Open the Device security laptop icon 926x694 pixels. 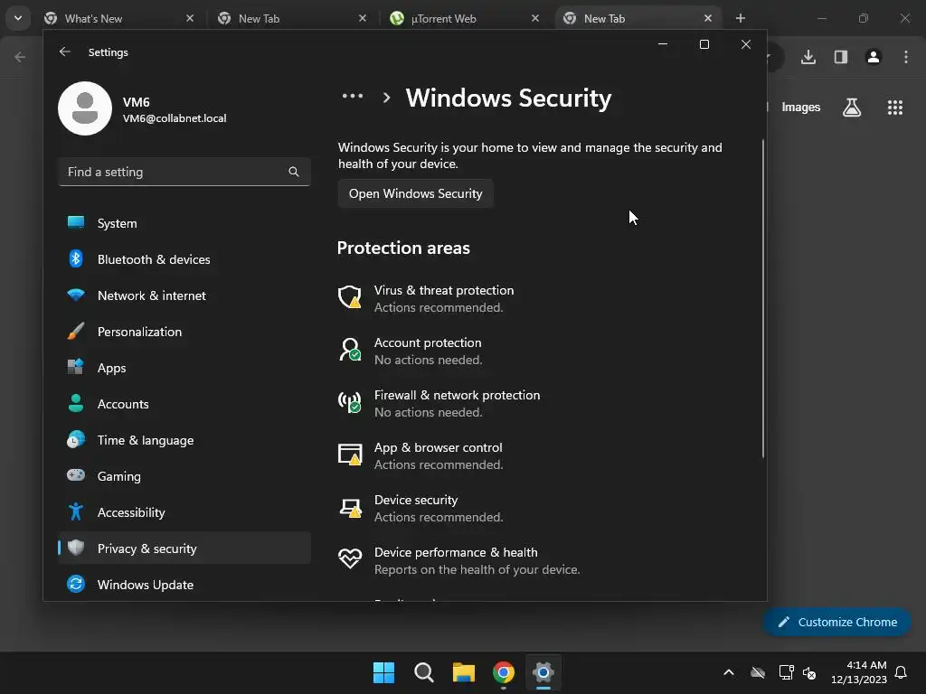coord(350,508)
